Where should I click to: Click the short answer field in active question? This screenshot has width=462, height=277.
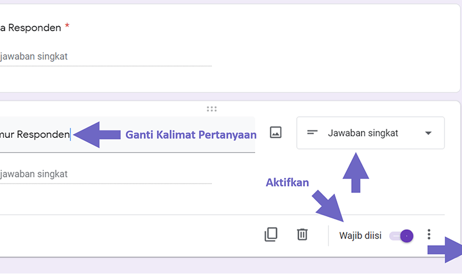coord(106,174)
